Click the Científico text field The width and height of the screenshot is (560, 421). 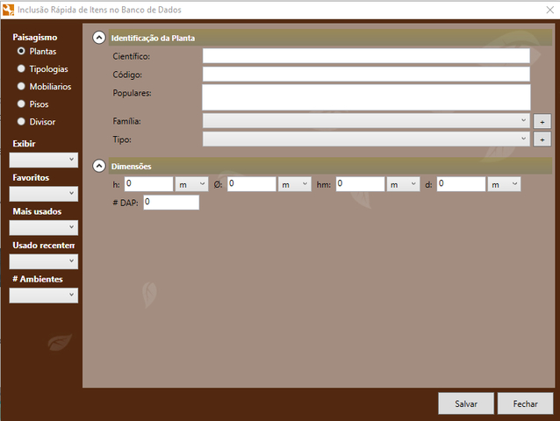366,56
